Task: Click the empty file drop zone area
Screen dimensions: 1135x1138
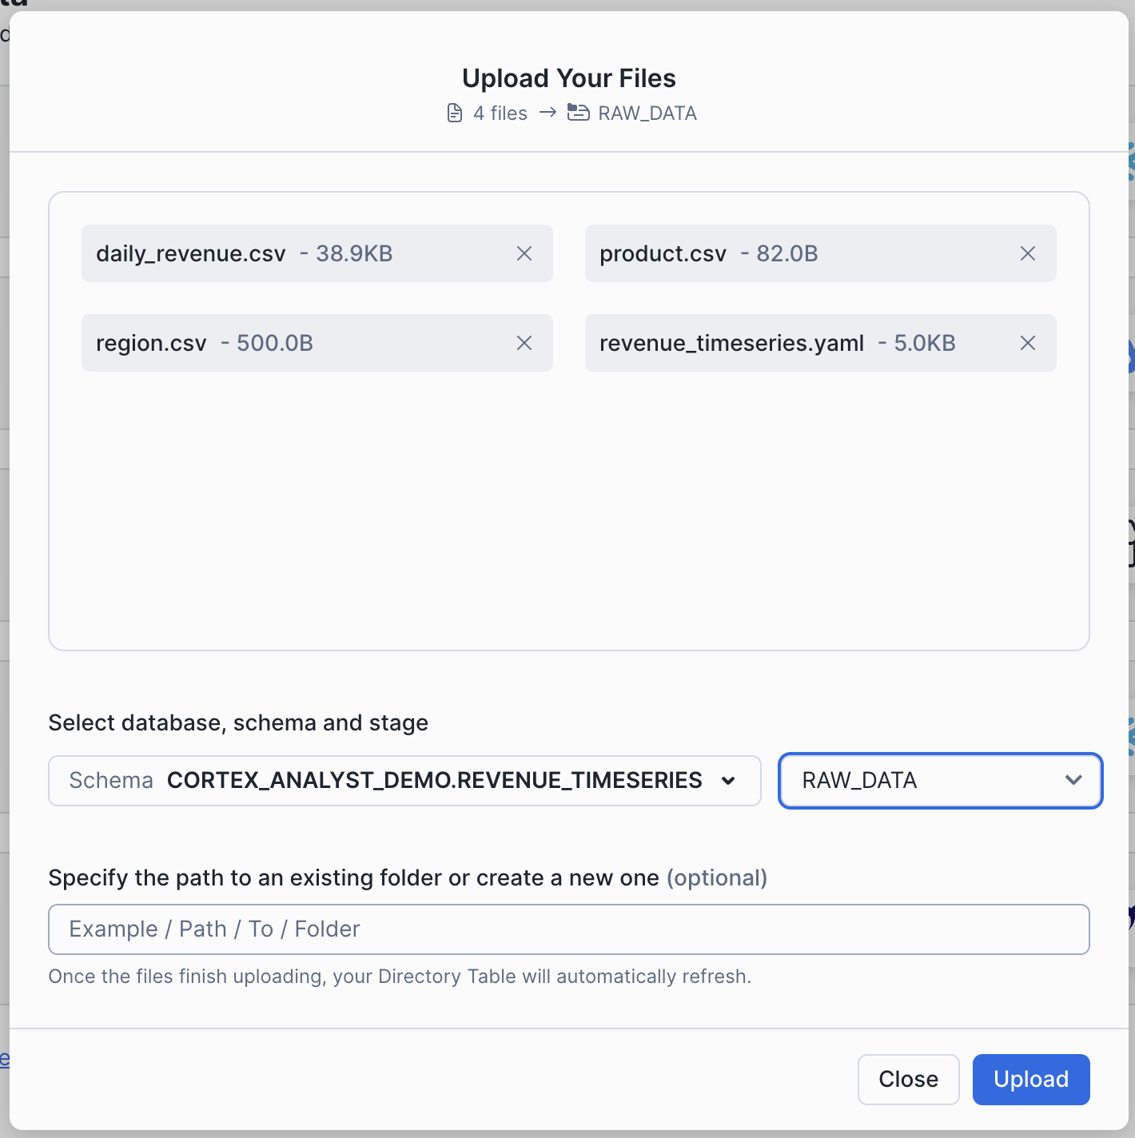Action: [568, 511]
